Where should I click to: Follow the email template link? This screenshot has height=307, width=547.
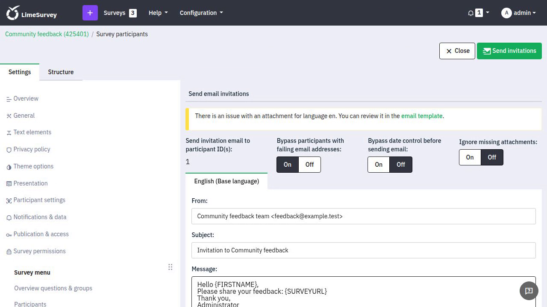[x=422, y=116]
